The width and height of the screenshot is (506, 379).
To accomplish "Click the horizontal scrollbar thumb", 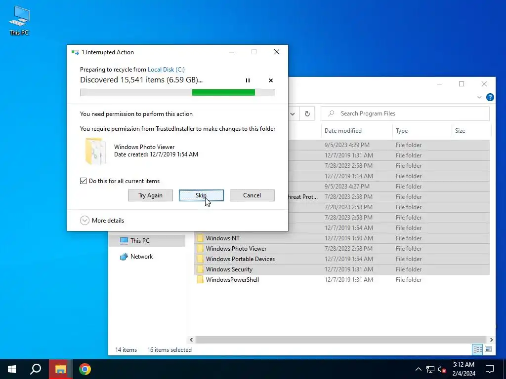I will [x=340, y=340].
